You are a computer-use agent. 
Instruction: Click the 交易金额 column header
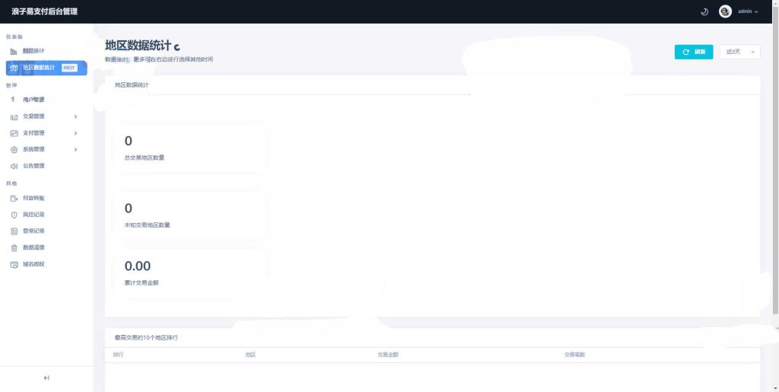pyautogui.click(x=388, y=355)
